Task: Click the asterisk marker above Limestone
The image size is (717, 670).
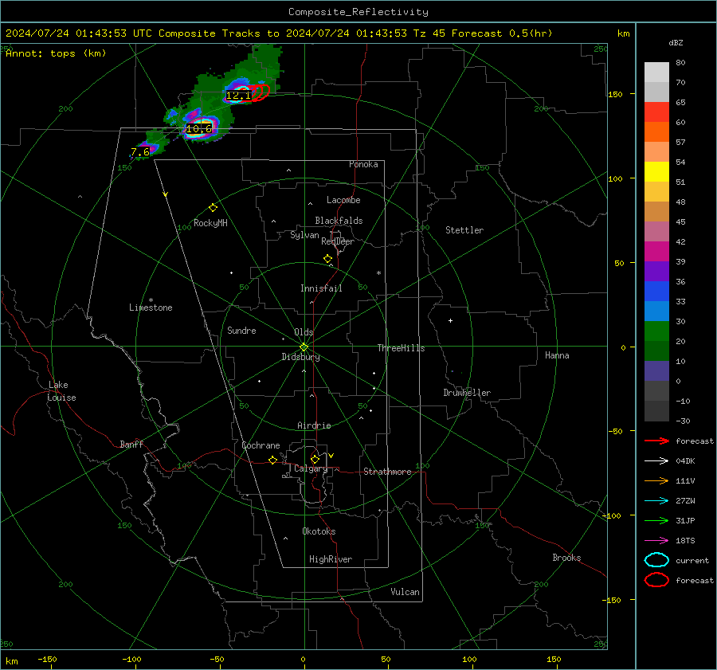Action: click(x=151, y=300)
